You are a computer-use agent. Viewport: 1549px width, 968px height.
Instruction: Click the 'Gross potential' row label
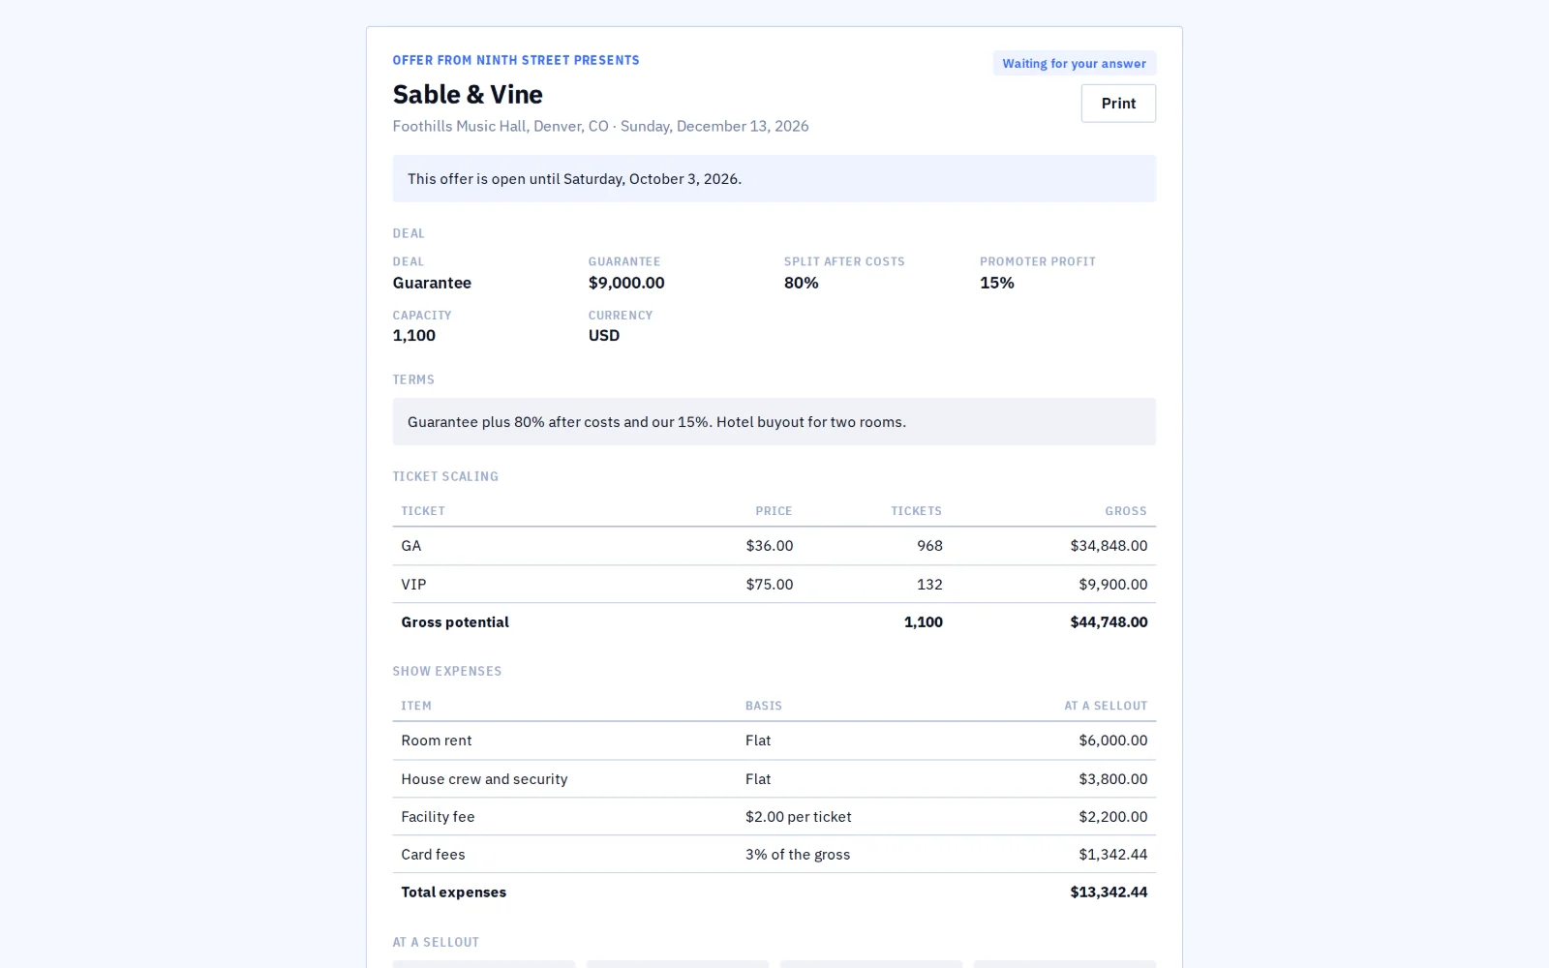455,622
